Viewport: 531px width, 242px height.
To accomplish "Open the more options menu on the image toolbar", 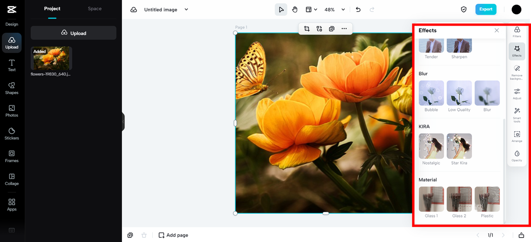I will pyautogui.click(x=344, y=29).
